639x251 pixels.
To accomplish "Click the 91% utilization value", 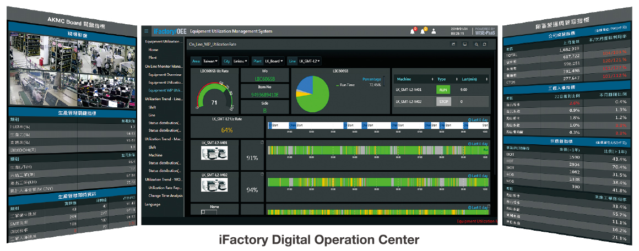I will [x=252, y=157].
